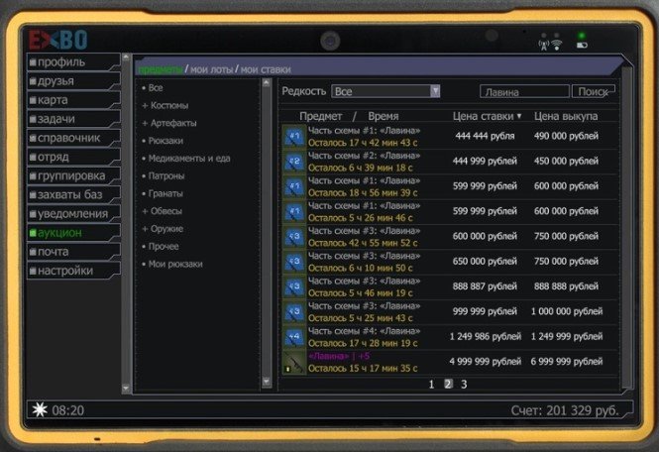Open the уведомления section

coord(74,214)
